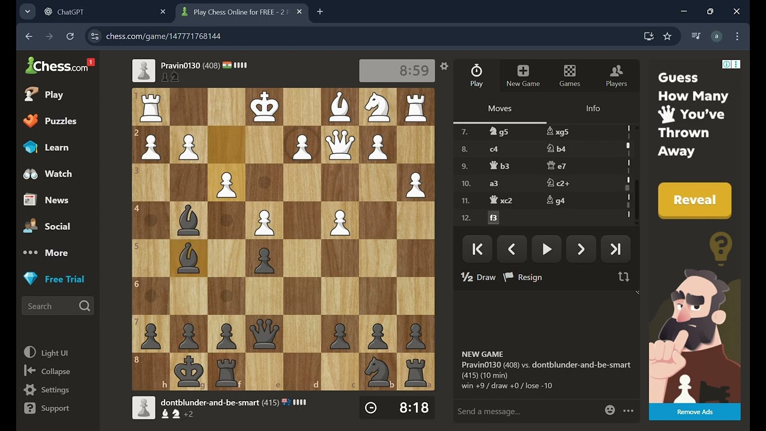Viewport: 766px width, 431px height.
Task: Click the address bar URL
Action: pyautogui.click(x=163, y=36)
